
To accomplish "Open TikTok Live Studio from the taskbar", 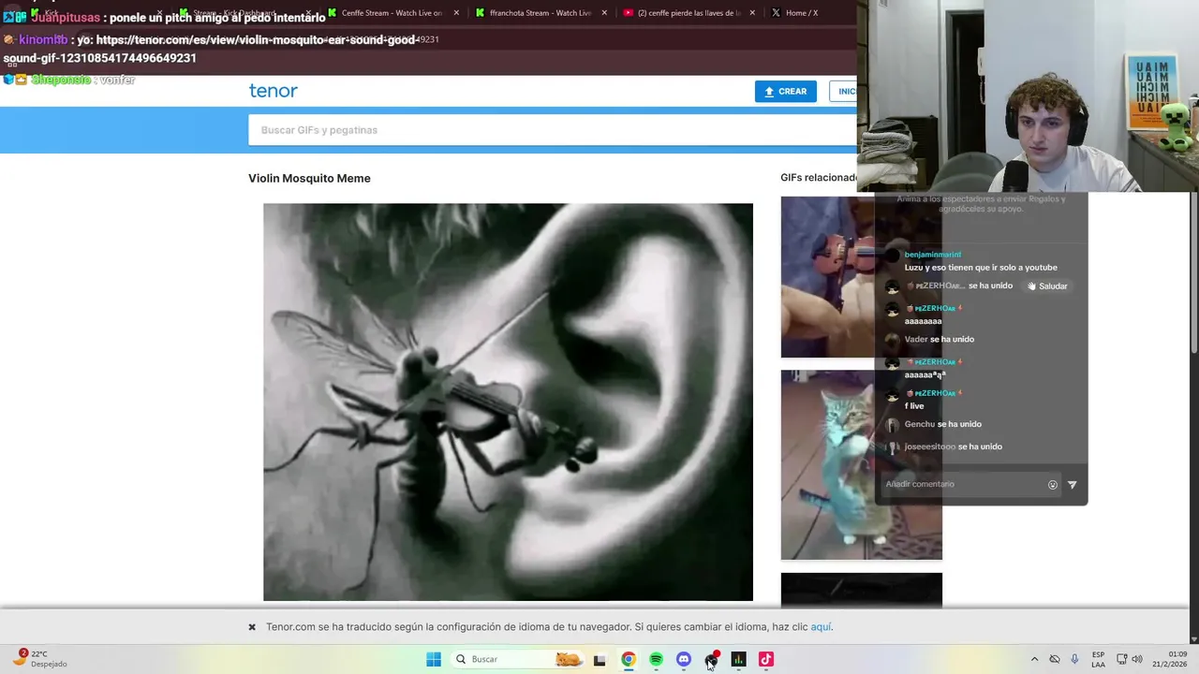I will (766, 659).
